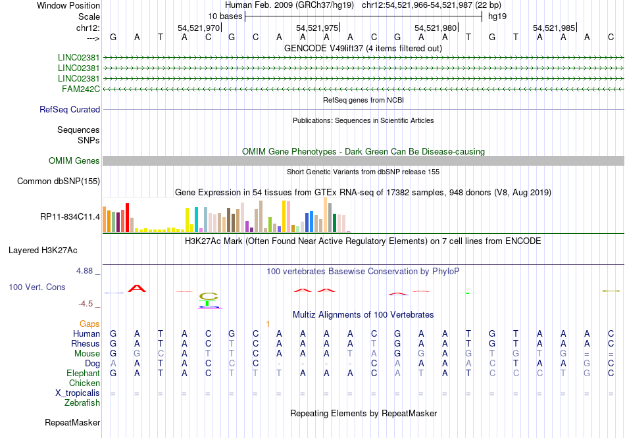Viewport: 625px width, 438px height.
Task: Click the 54,521,985 coordinate marker
Action: tap(554, 28)
